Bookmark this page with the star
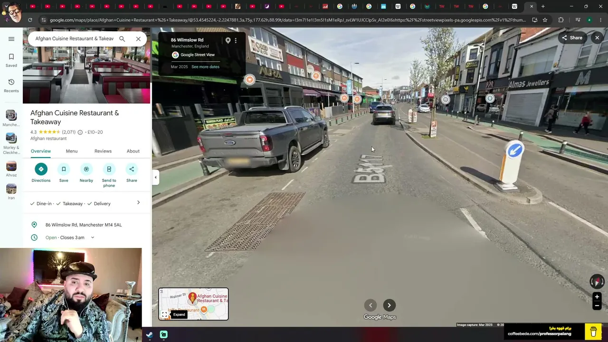608x342 pixels. click(545, 20)
